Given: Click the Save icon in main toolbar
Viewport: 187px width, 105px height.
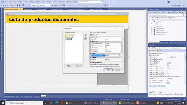Looking at the screenshot, I should click(18, 5).
